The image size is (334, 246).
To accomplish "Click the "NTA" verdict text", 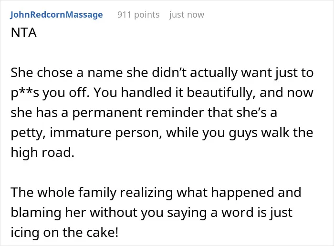I will [24, 33].
